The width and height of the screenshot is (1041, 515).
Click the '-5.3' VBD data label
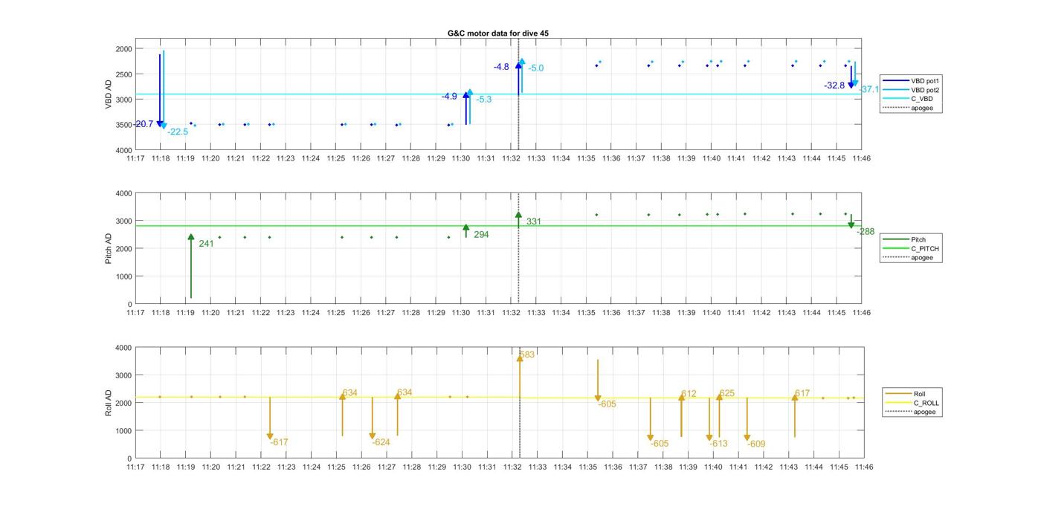point(484,100)
